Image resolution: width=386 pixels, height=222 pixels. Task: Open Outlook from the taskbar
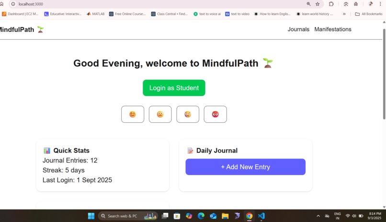(213, 216)
